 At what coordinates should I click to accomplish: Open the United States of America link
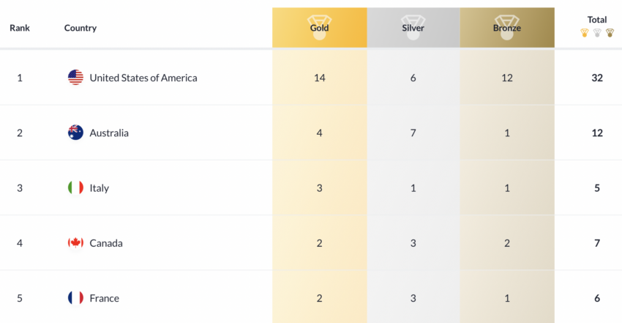coord(143,78)
